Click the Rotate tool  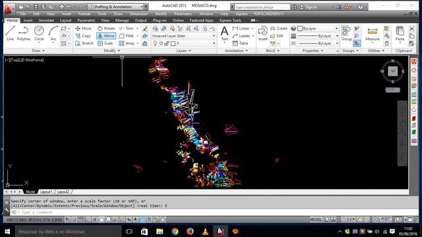point(106,28)
